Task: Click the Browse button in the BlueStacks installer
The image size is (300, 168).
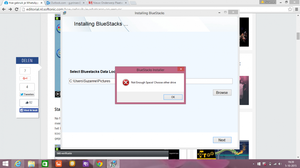Action: tap(222, 93)
